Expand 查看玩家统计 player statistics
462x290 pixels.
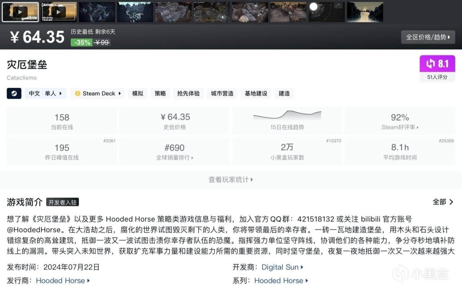click(231, 179)
